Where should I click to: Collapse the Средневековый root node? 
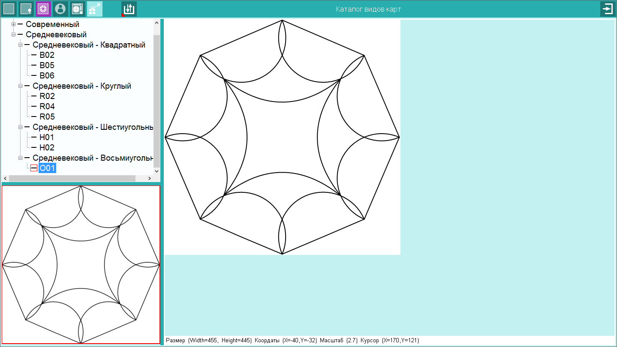click(x=13, y=35)
